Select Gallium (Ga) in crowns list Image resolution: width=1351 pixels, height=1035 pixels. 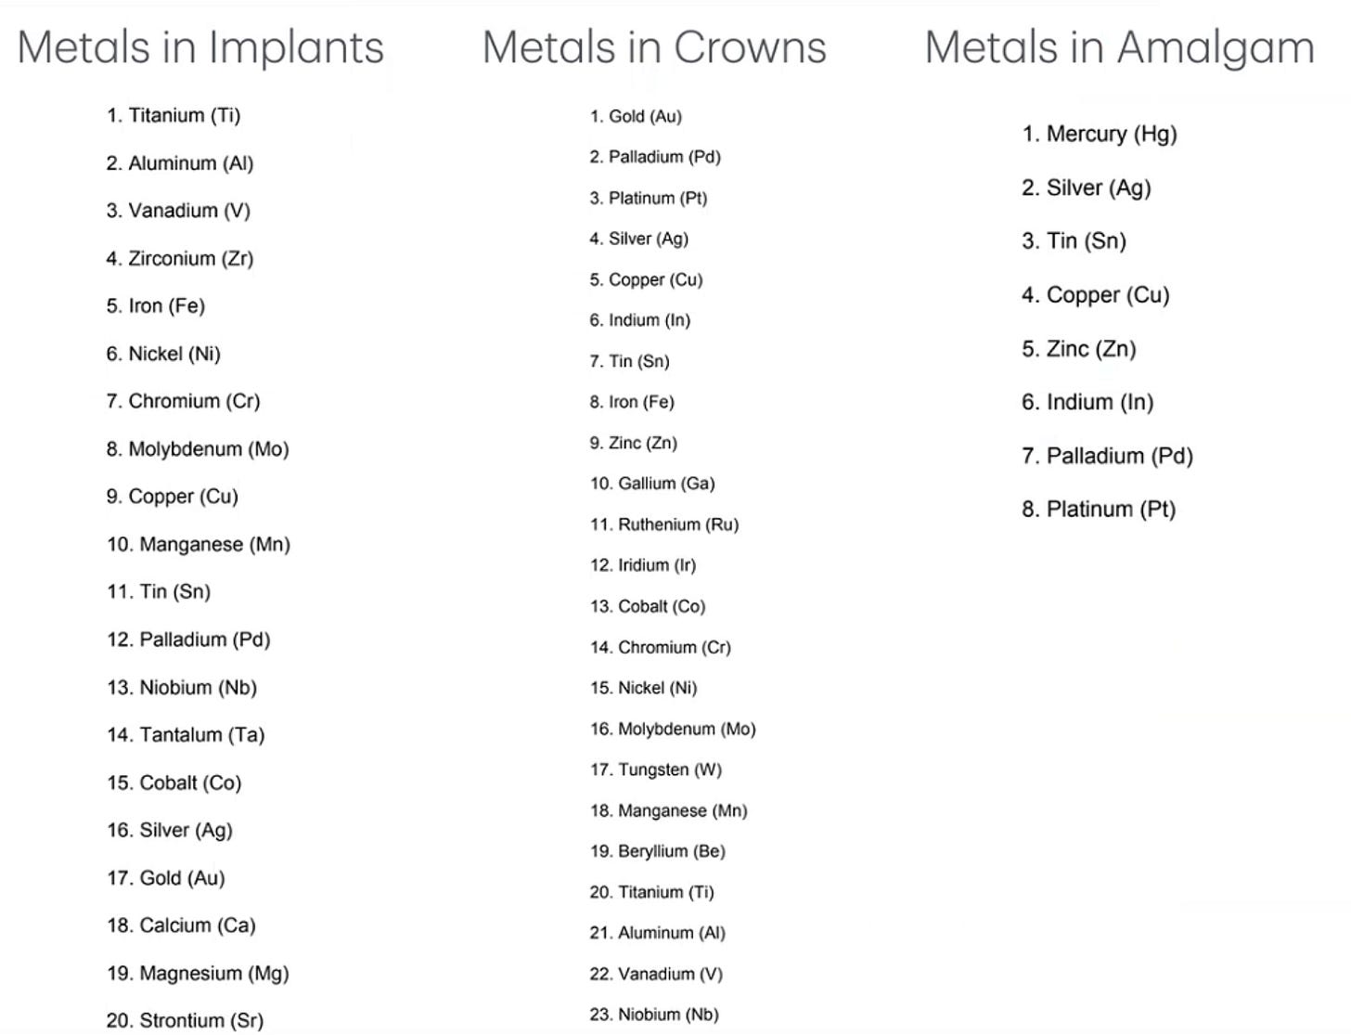pos(652,484)
